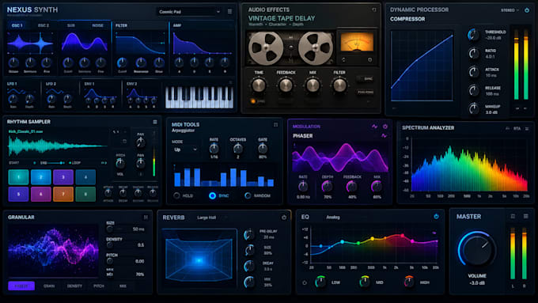Toggle EQ power button

click(x=436, y=217)
